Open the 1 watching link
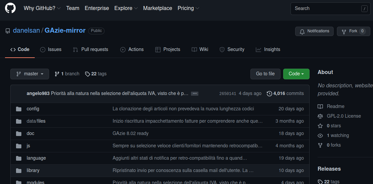 (x=338, y=136)
